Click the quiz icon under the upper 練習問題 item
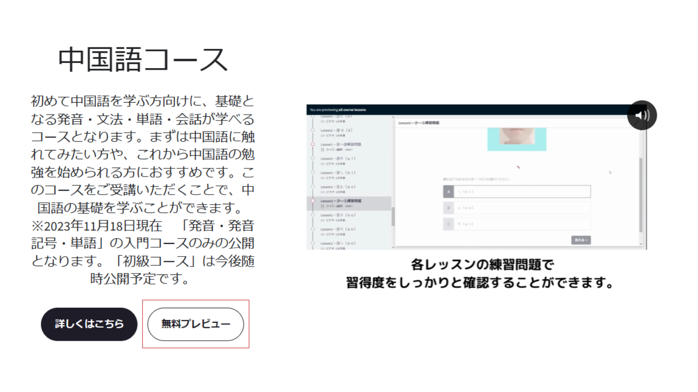Screen dimensions: 698x392 [323, 150]
